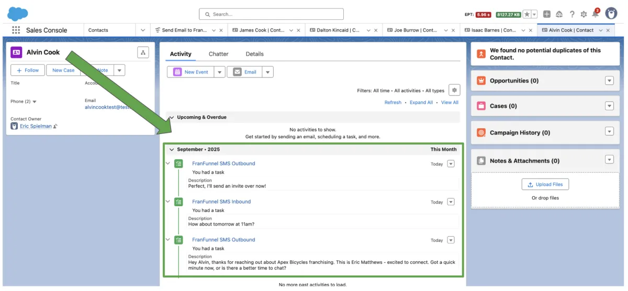Viewport: 628px width, 291px height.
Task: Click the Salesforce cloud logo
Action: click(18, 14)
